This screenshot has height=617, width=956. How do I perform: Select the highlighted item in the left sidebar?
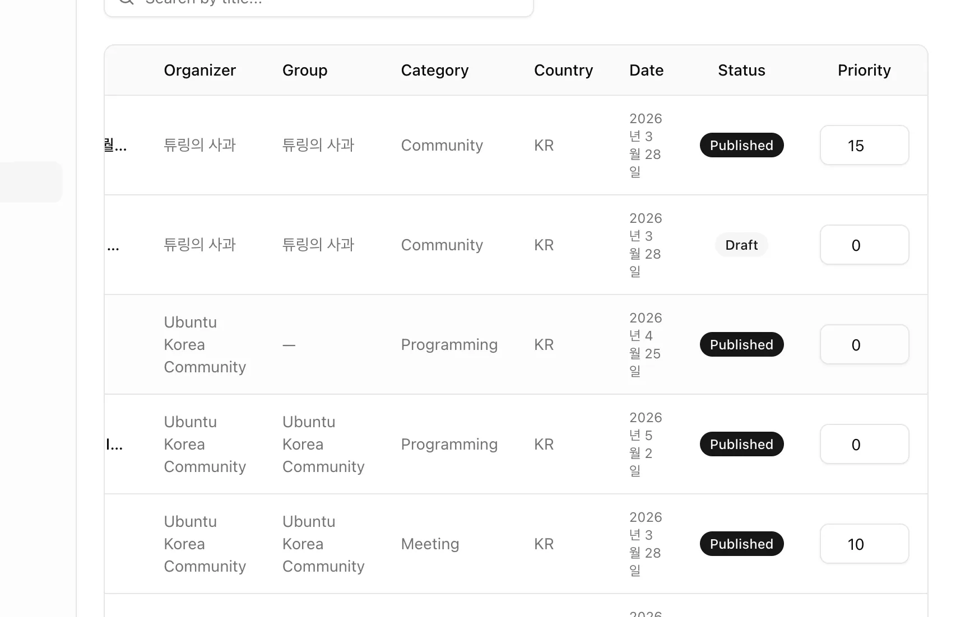pos(30,182)
